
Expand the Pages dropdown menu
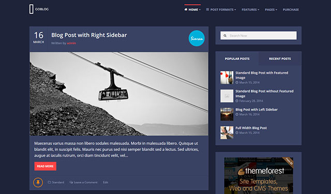pyautogui.click(x=271, y=9)
